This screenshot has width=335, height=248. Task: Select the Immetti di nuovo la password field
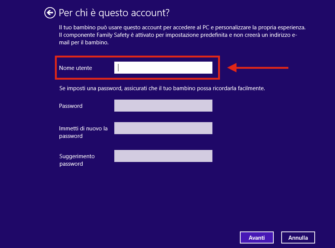[163, 128]
